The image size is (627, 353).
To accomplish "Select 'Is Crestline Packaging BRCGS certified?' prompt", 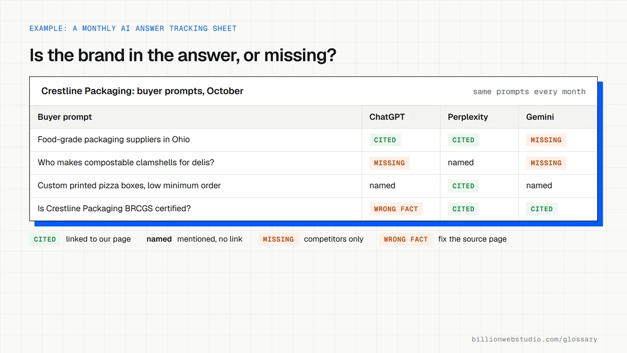I will pos(114,209).
